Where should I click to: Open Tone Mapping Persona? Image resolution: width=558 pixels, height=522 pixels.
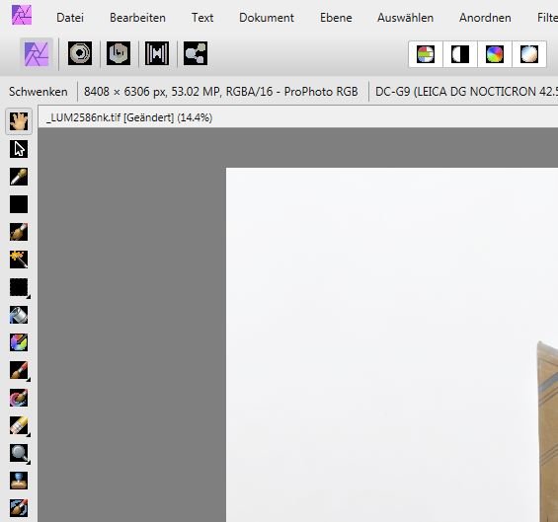point(157,53)
